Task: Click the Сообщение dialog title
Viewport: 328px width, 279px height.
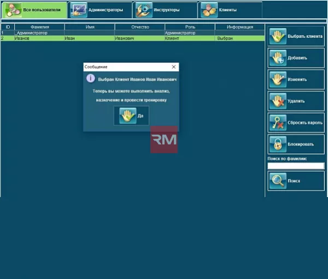Action: click(96, 67)
